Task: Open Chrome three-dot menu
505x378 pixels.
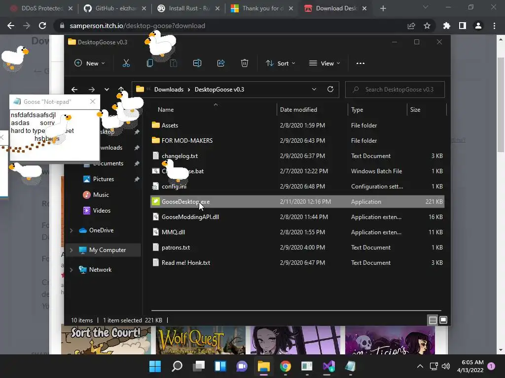Action: pos(494,26)
